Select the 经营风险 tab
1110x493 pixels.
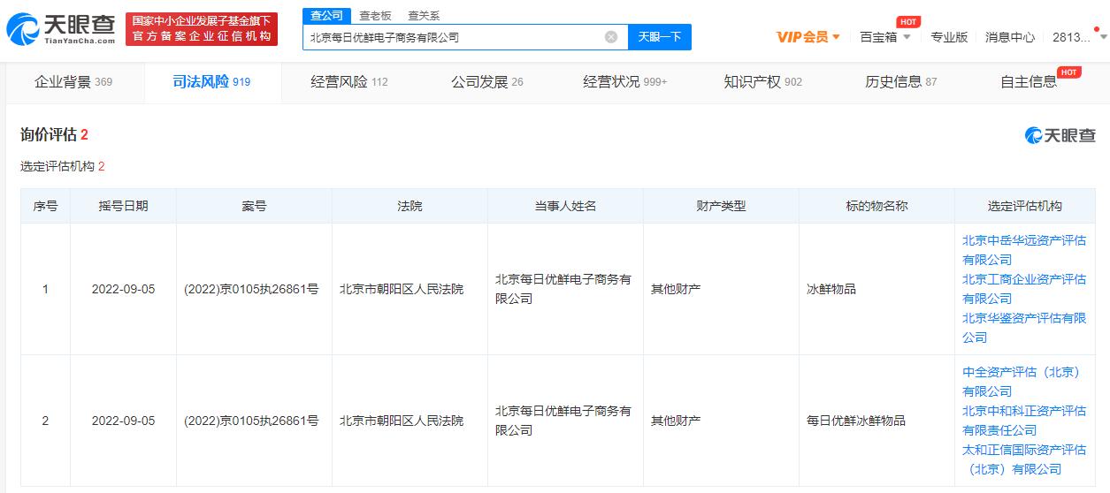pyautogui.click(x=349, y=82)
